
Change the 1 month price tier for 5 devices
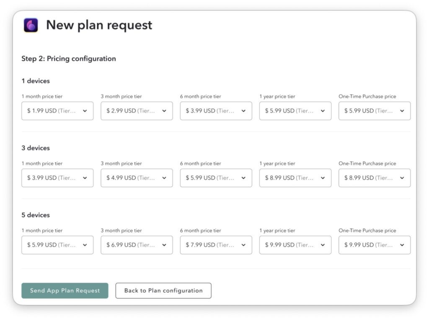(x=57, y=245)
